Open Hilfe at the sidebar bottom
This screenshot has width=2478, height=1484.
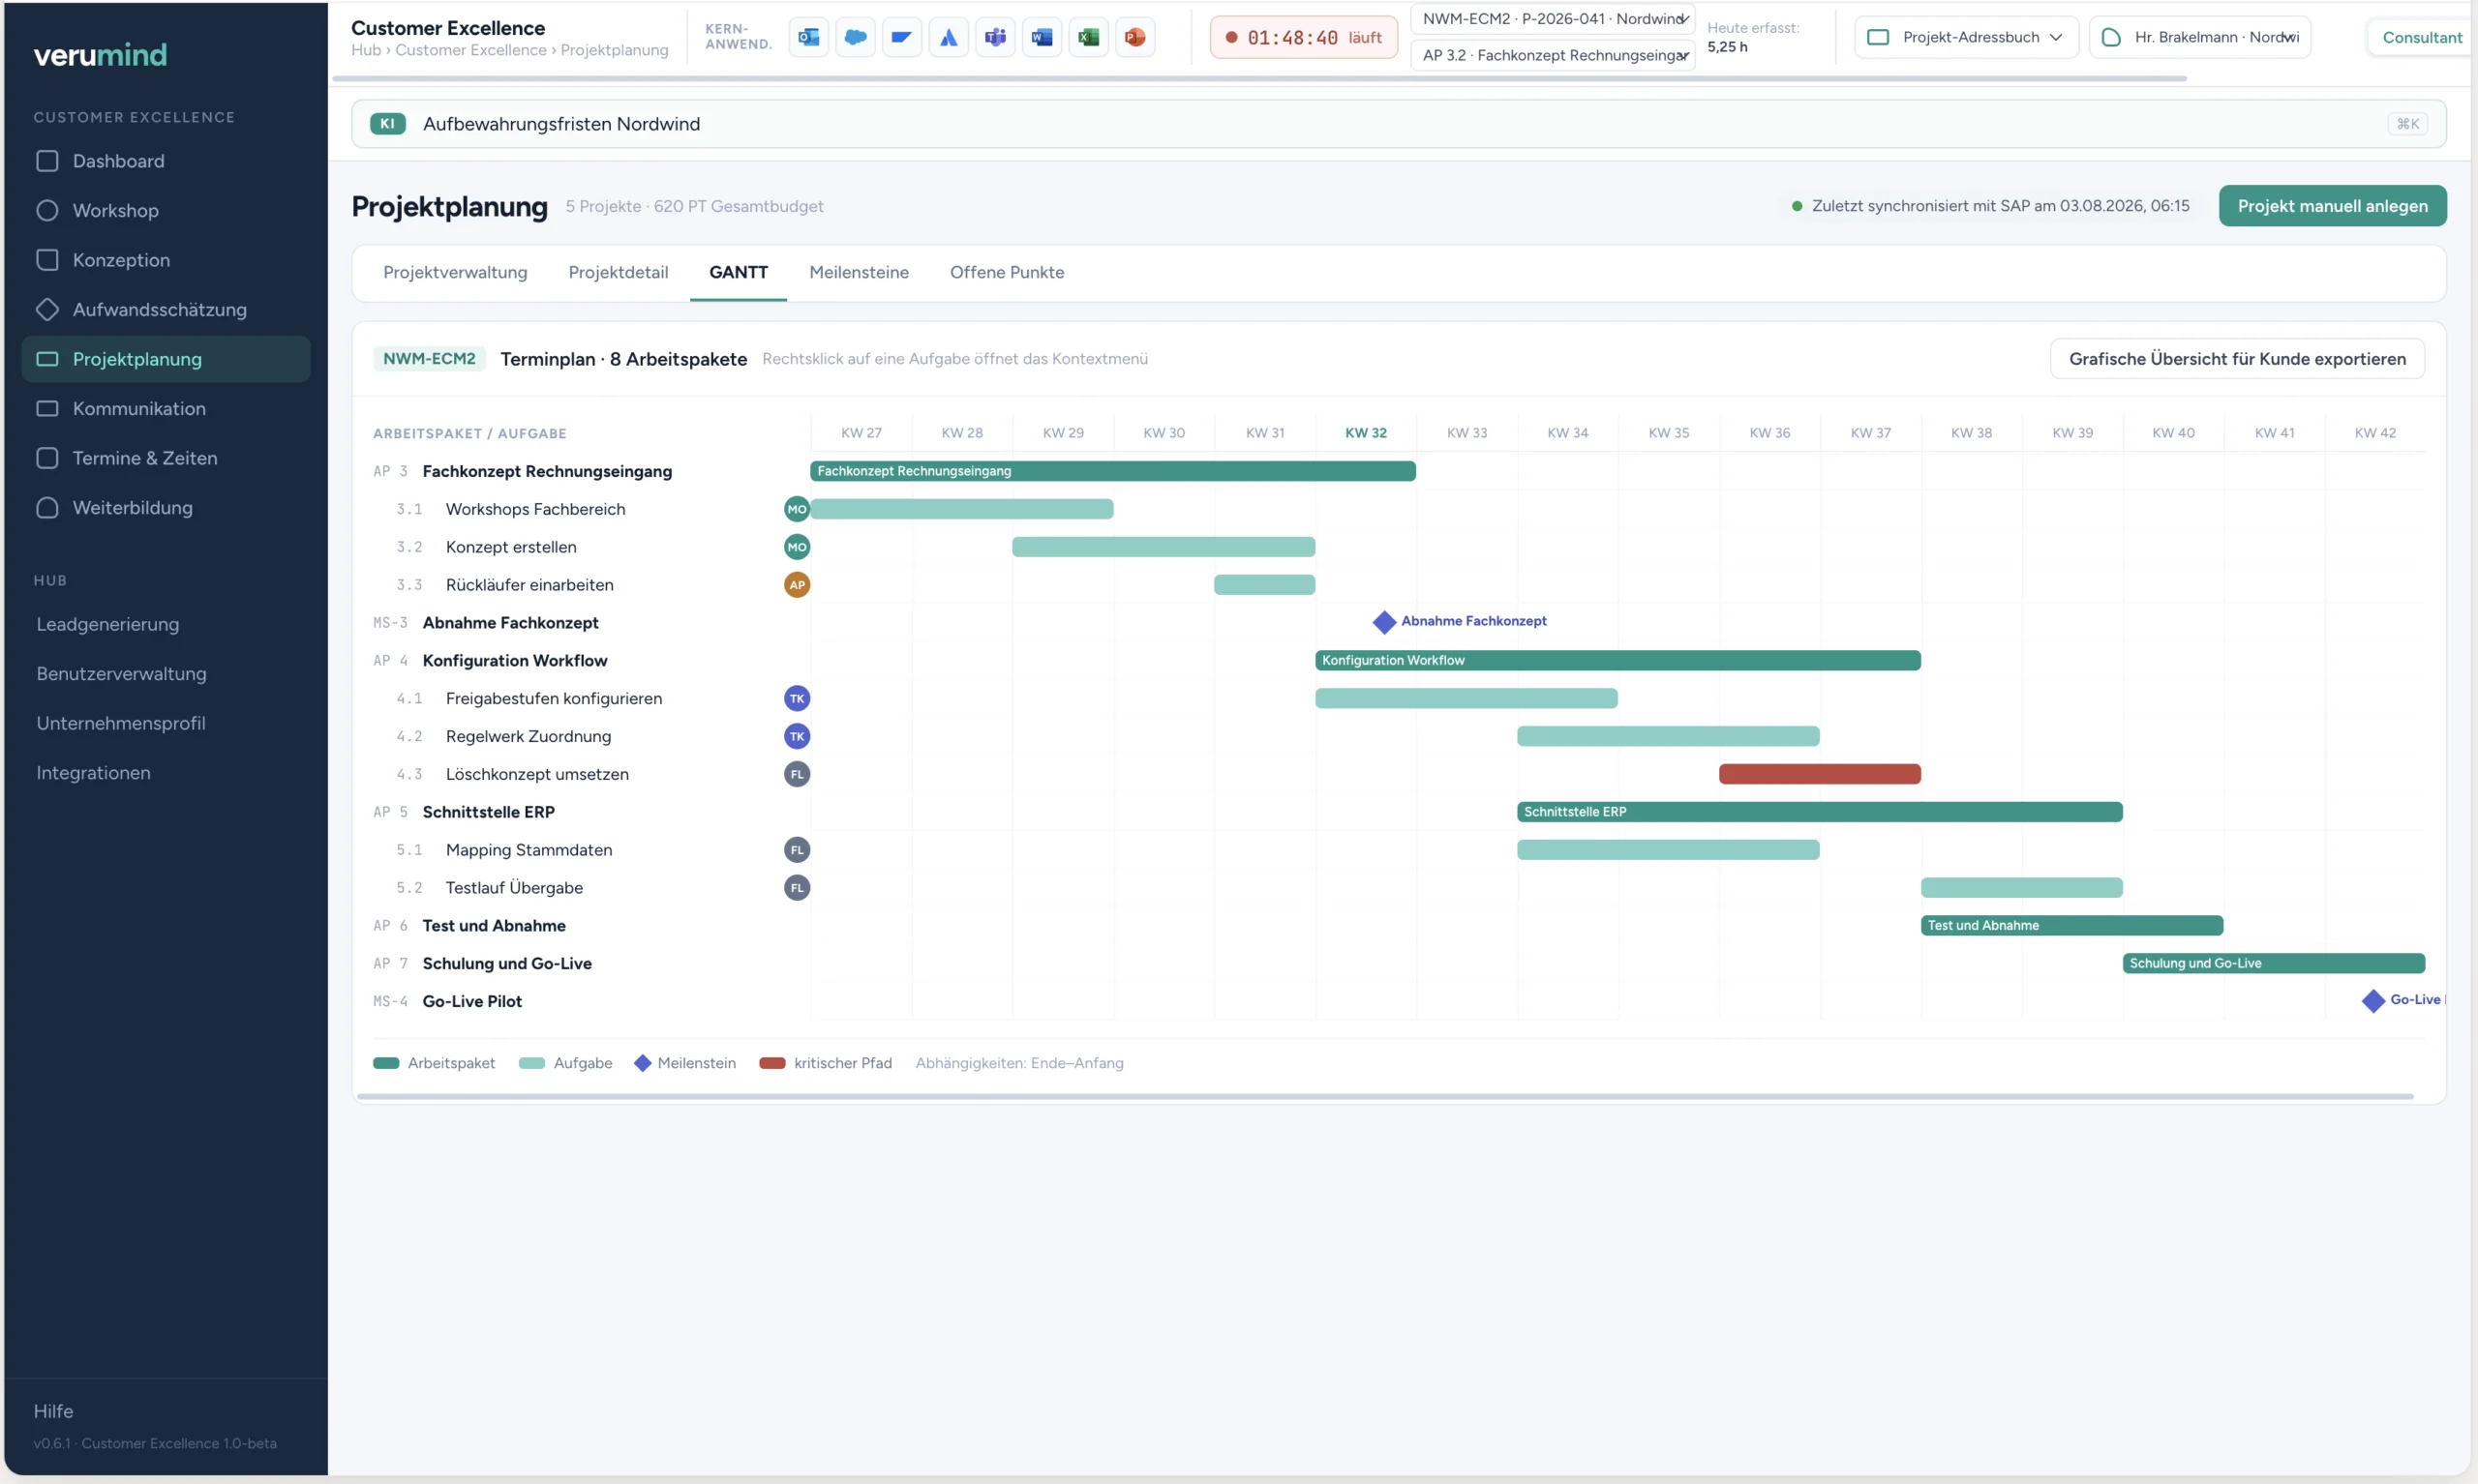[54, 1411]
